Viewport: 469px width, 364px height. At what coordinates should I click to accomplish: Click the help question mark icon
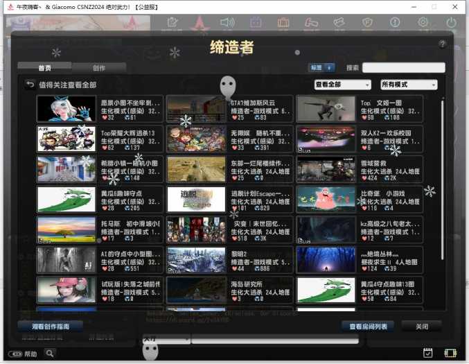click(442, 44)
